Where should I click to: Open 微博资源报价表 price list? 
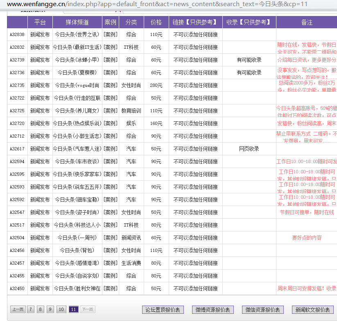(213, 310)
